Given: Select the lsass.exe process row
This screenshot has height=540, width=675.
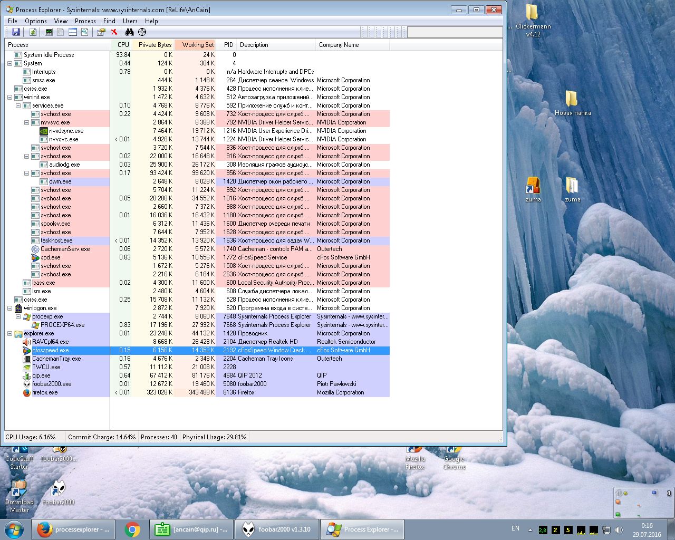Looking at the screenshot, I should click(x=197, y=283).
